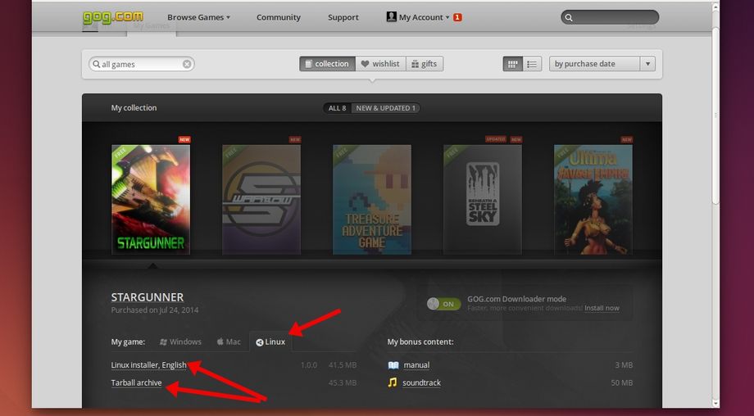Click the sort dropdown arrow

[647, 64]
